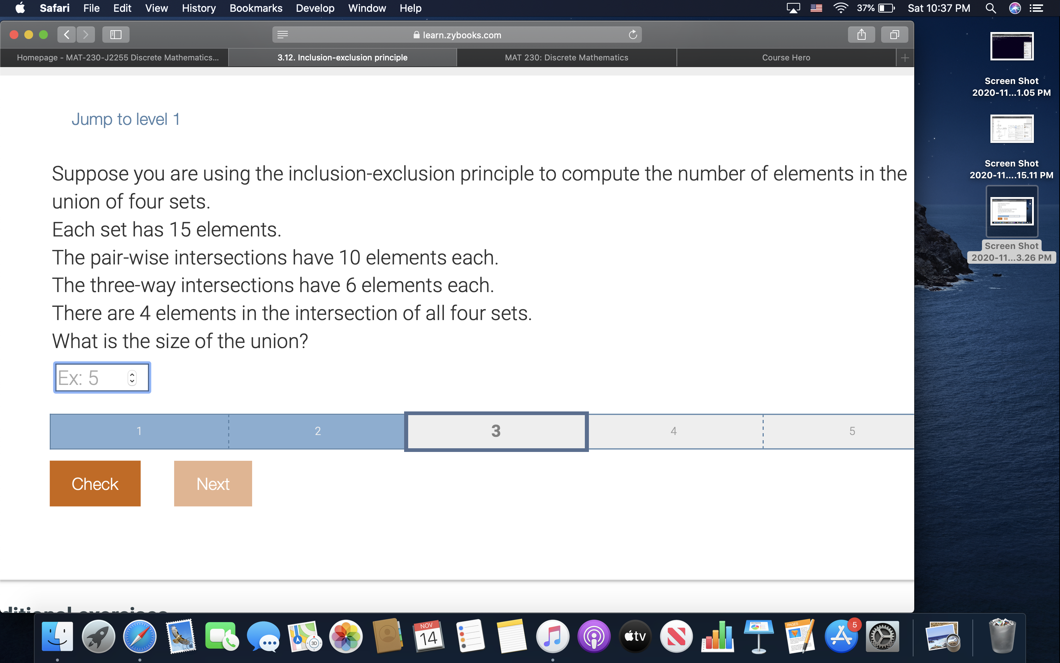Image resolution: width=1060 pixels, height=663 pixels.
Task: Click the Jump to level 1 link
Action: point(126,119)
